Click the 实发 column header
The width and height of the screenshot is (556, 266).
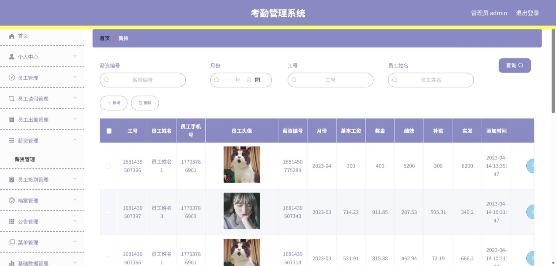coord(467,131)
